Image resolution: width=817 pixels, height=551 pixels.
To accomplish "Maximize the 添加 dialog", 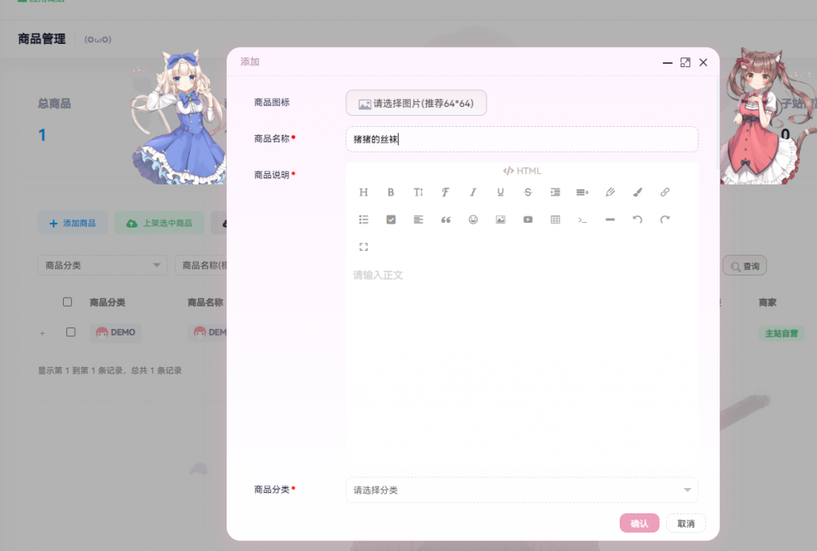I will coord(685,62).
